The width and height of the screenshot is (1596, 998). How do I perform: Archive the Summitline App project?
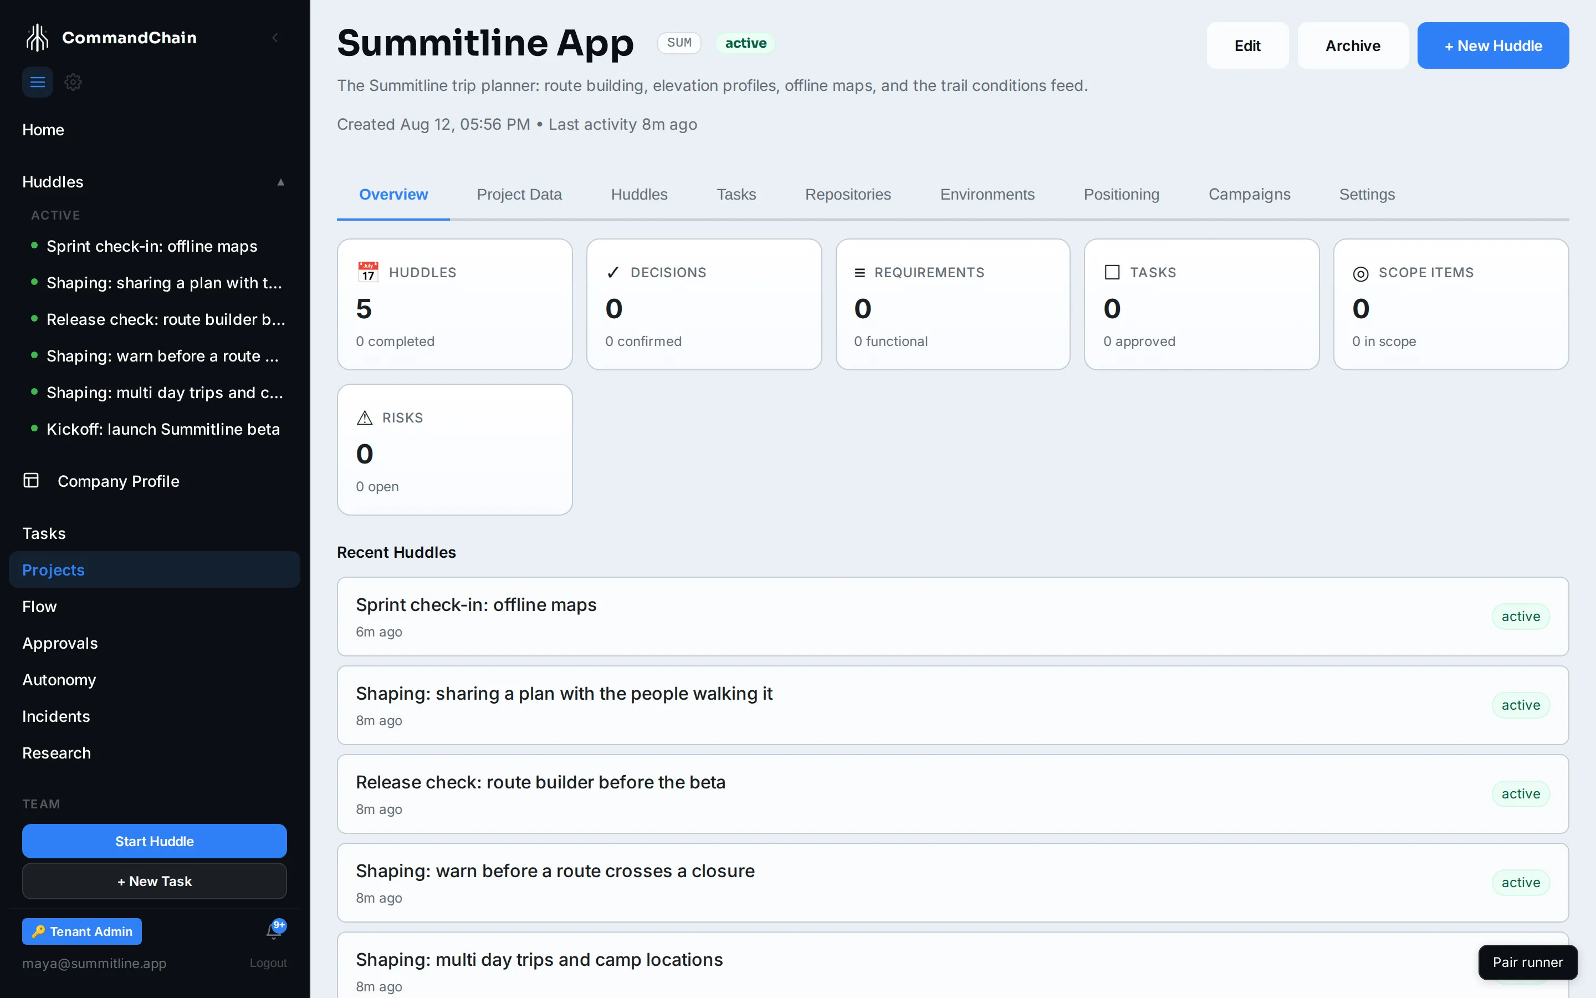[x=1353, y=45]
